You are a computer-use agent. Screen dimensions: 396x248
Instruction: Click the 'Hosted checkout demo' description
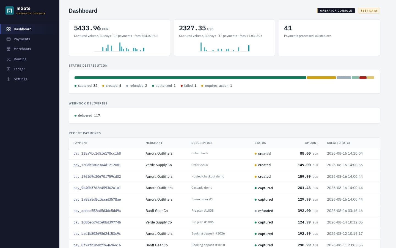pyautogui.click(x=208, y=176)
